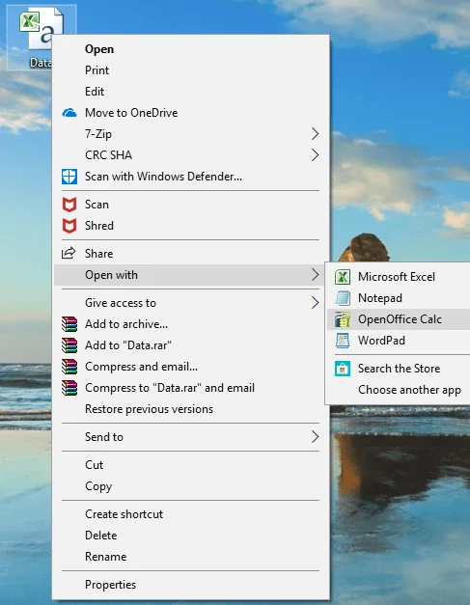The width and height of the screenshot is (470, 605).
Task: Click the Windows Defender shield icon
Action: [69, 177]
